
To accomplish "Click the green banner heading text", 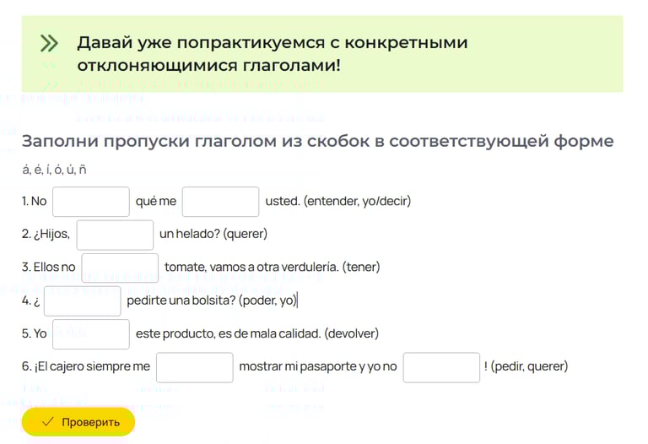I will [x=272, y=53].
